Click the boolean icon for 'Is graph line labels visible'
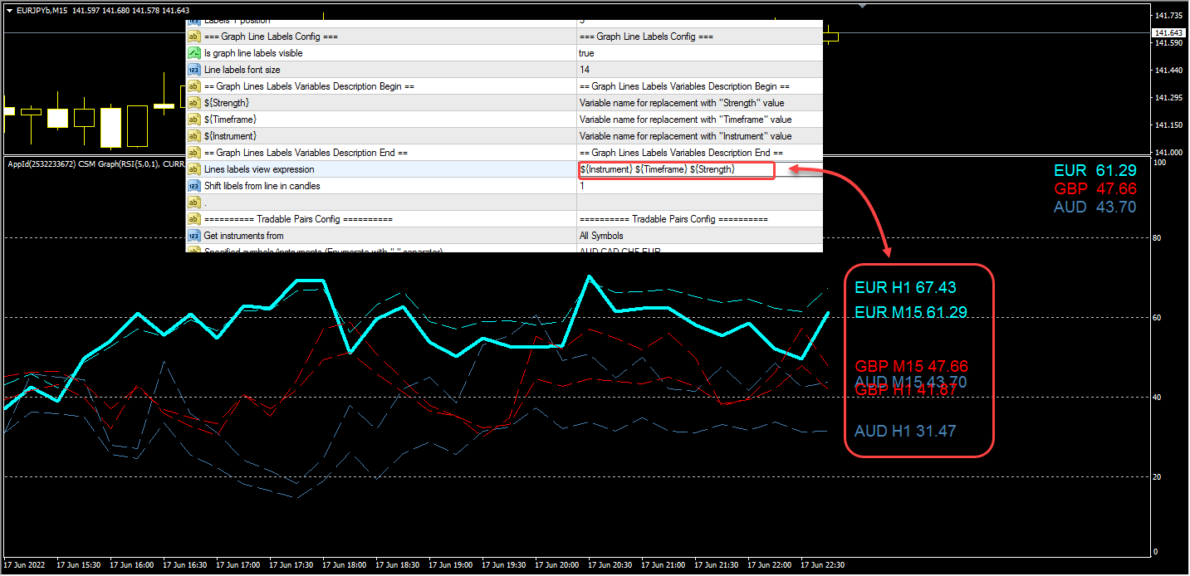1190x576 pixels. point(193,53)
